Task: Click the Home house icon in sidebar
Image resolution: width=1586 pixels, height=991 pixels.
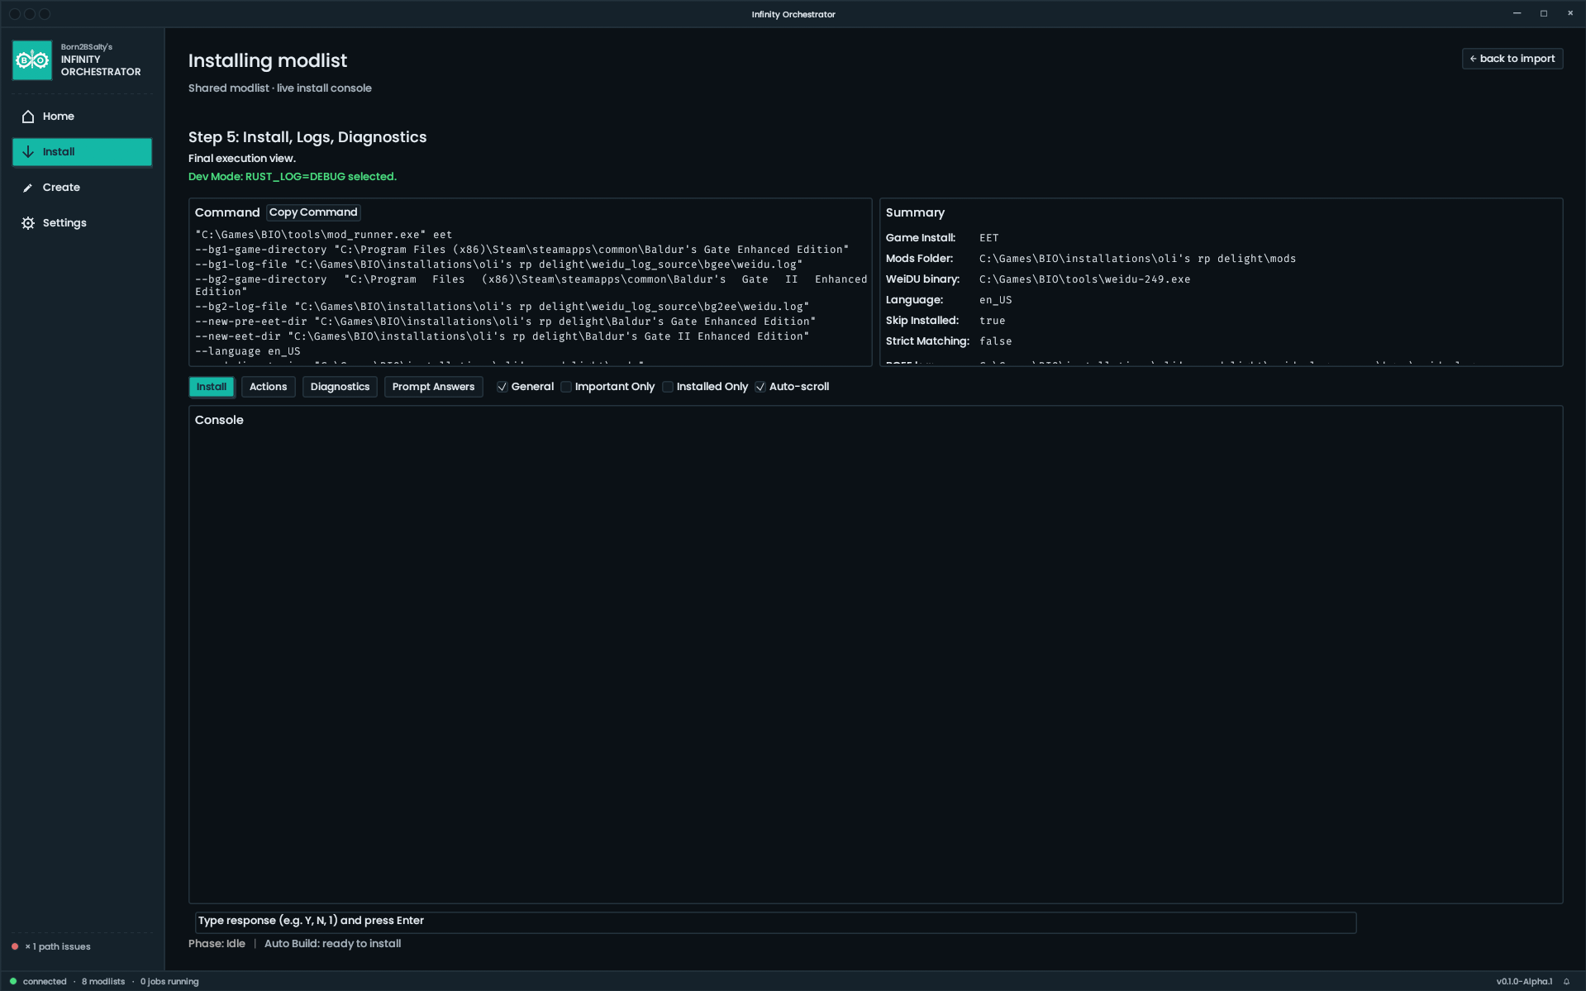Action: (x=28, y=117)
